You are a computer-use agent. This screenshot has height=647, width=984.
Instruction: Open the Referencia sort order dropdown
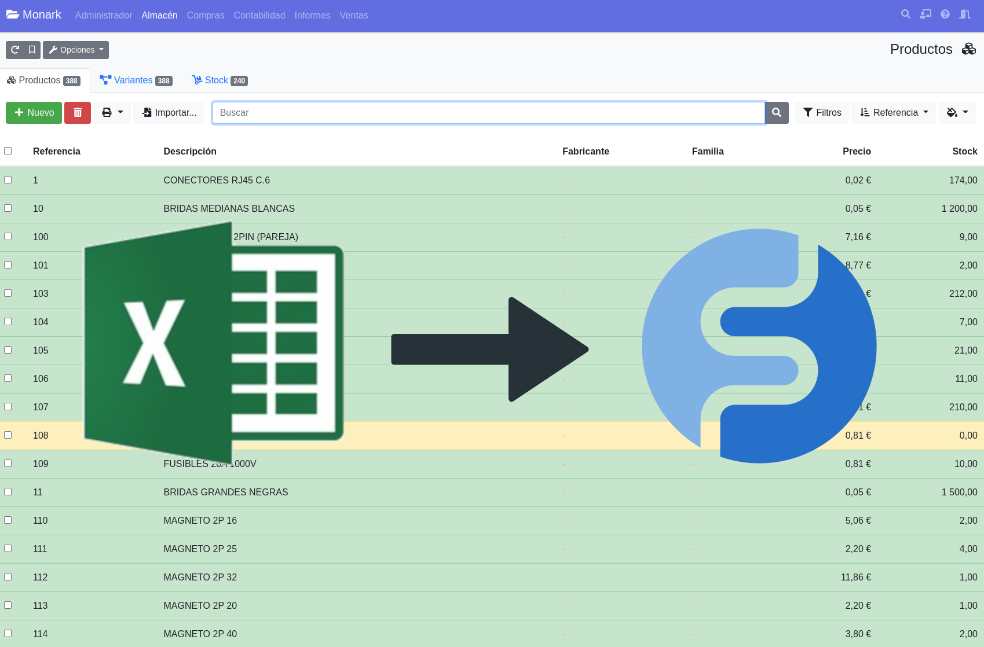point(894,112)
